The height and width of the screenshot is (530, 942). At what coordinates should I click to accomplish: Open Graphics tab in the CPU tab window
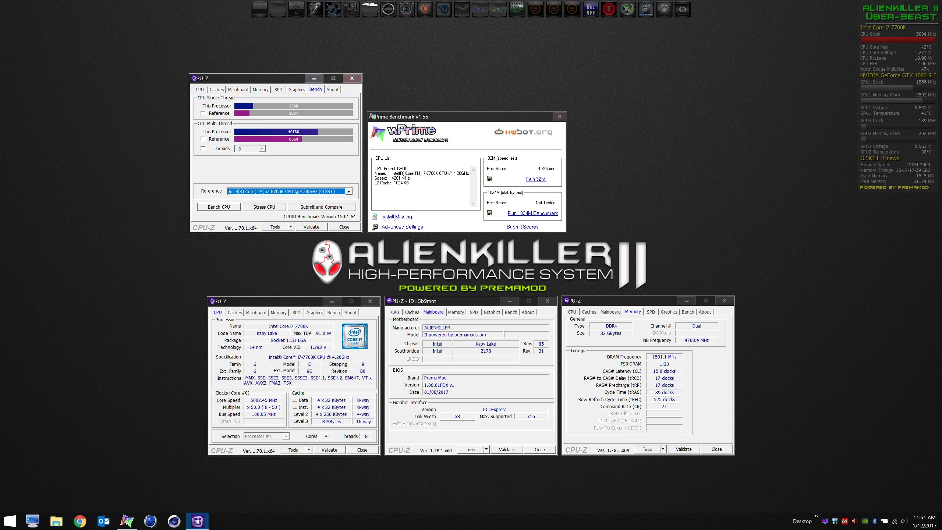point(315,312)
